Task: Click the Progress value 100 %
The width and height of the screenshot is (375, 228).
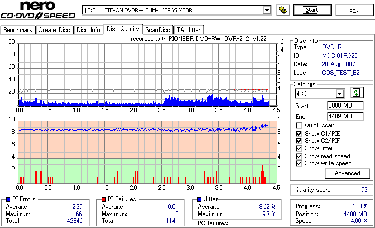Action: tap(360, 206)
